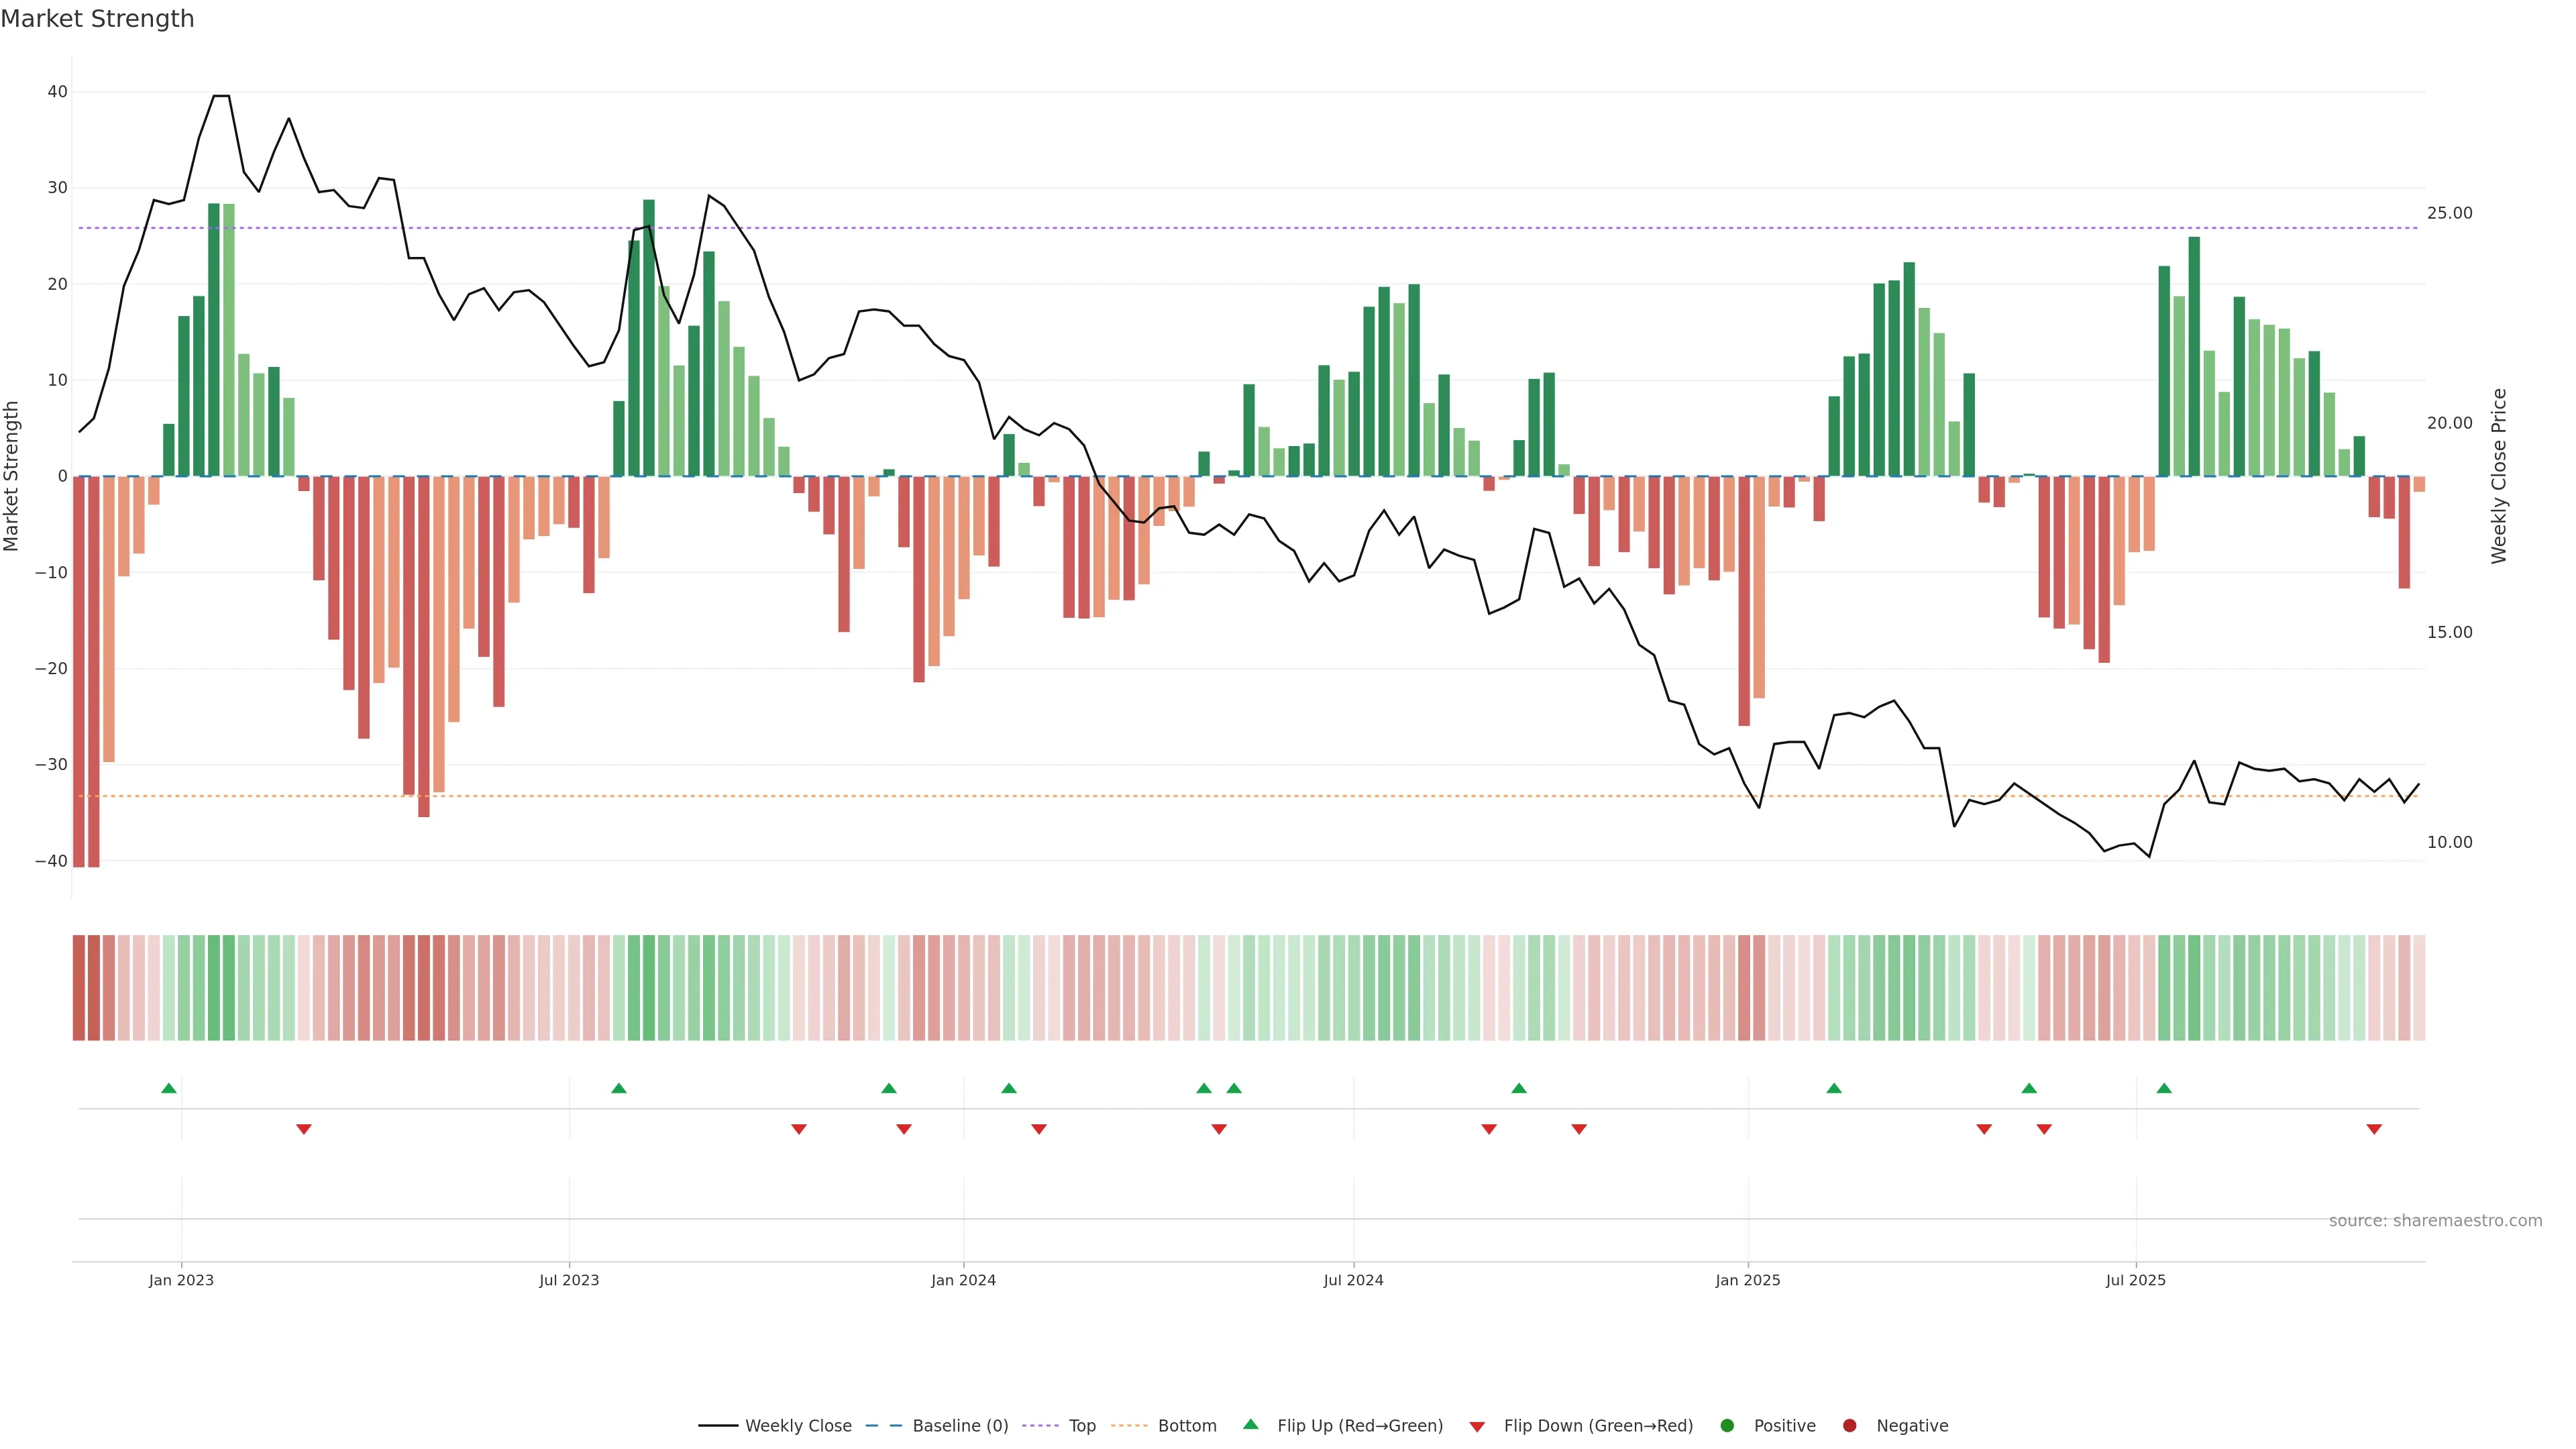Click the last red flip-down triangle at far right
Screen dimensions: 2576x1449
2374,1129
